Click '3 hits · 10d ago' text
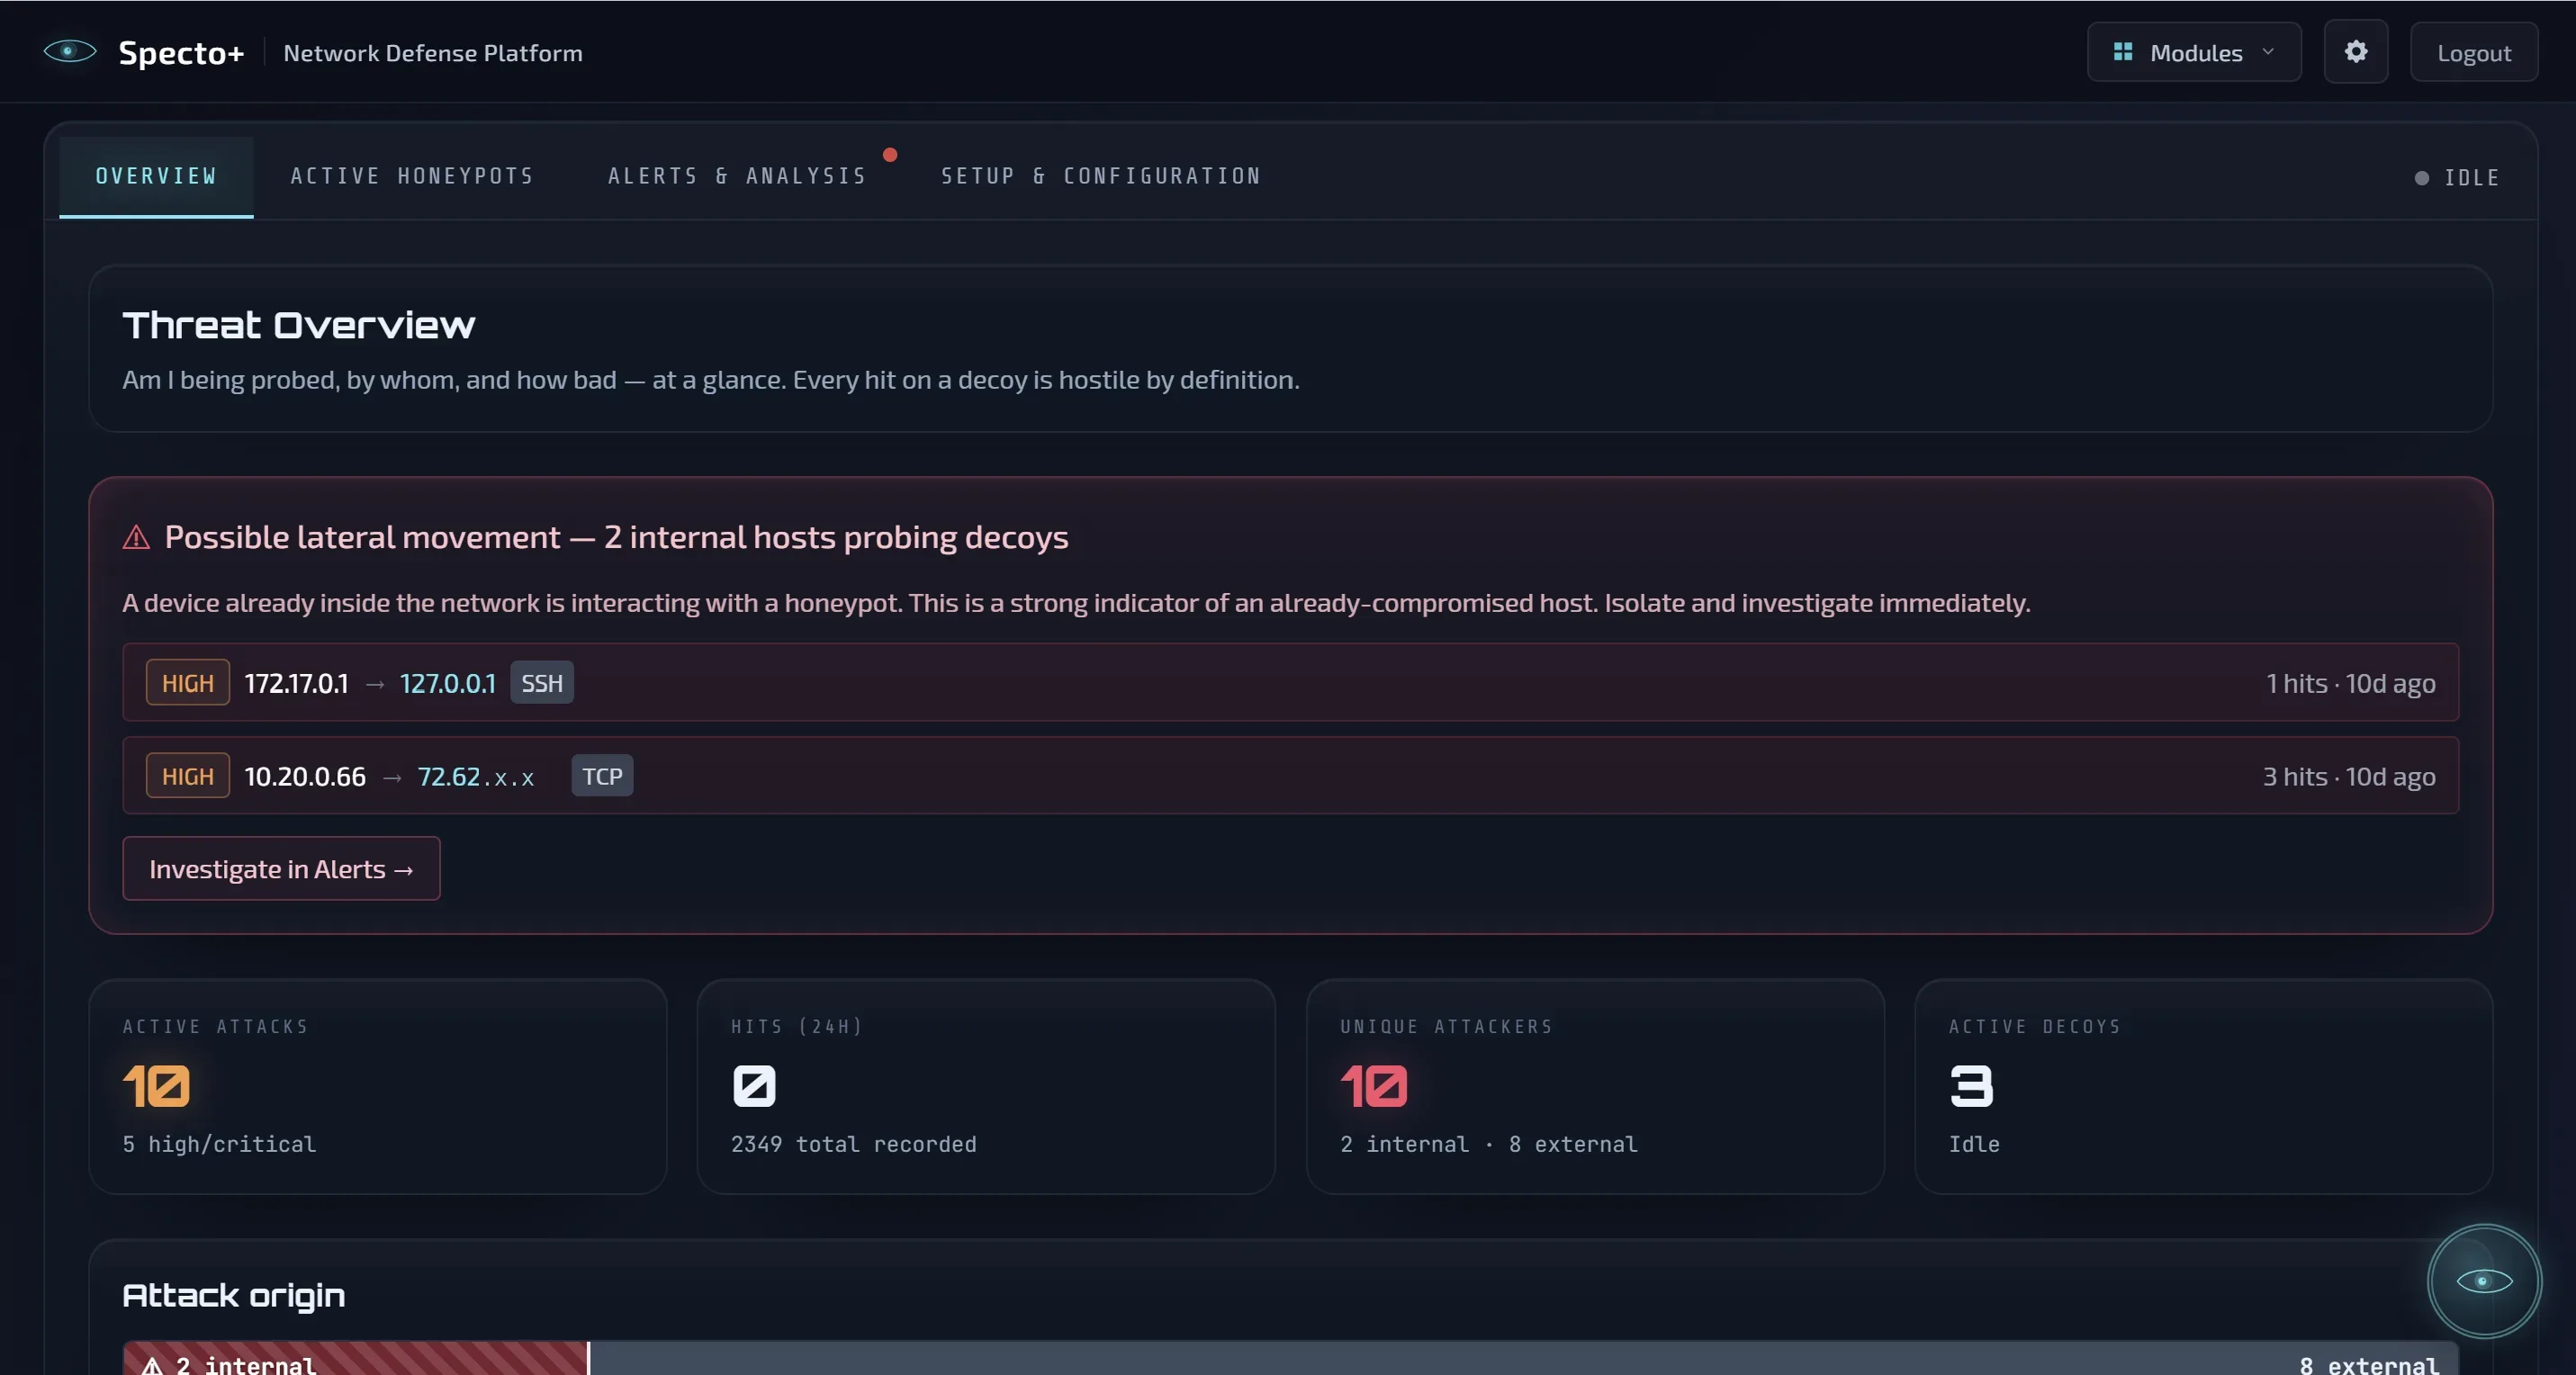 click(x=2349, y=776)
